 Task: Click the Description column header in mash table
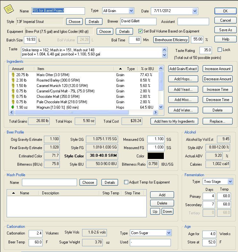(x=69, y=193)
